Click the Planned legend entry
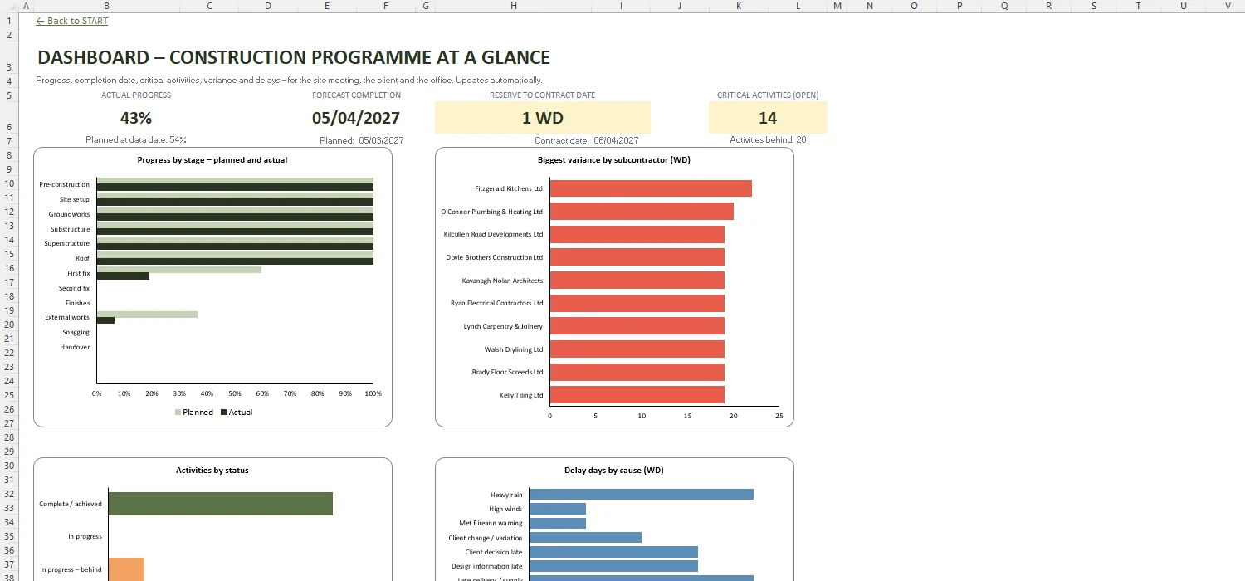Viewport: 1245px width, 581px height. point(194,412)
